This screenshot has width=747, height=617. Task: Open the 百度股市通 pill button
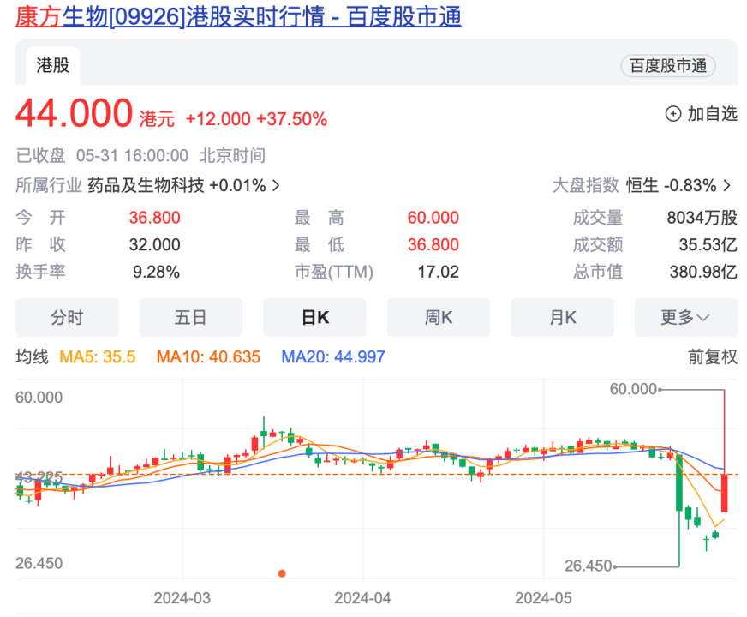[668, 66]
